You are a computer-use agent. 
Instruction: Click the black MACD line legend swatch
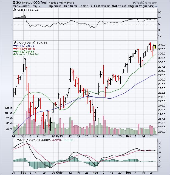(15, 140)
